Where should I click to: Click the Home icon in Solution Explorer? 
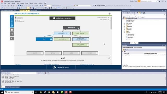(127, 13)
